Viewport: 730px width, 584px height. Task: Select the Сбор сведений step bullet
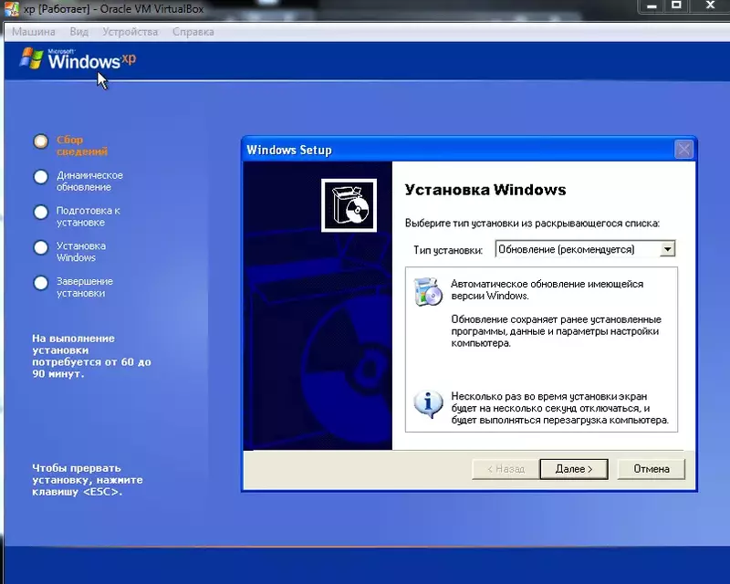[40, 141]
